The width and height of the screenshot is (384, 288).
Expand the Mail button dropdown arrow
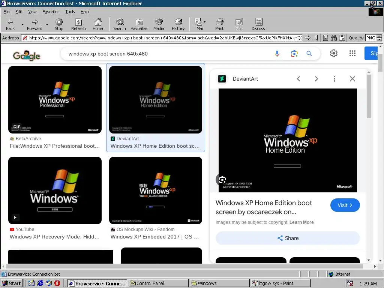pyautogui.click(x=204, y=22)
